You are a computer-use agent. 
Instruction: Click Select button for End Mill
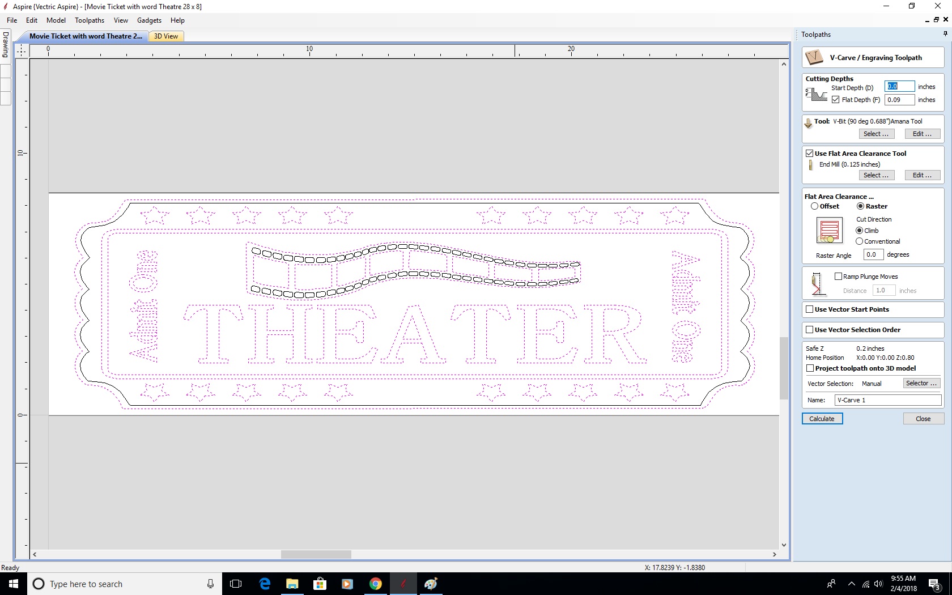(x=876, y=175)
